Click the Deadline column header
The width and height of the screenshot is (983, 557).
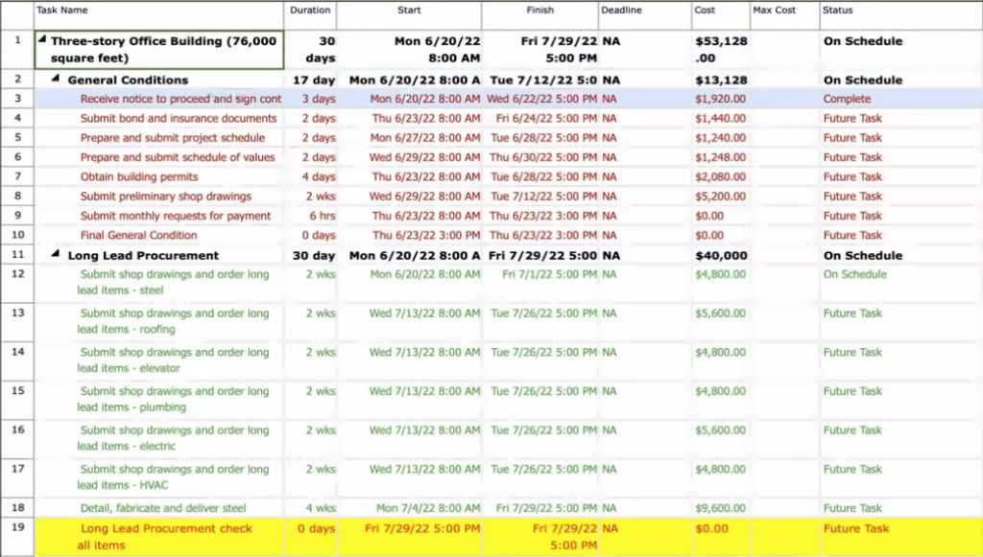coord(622,10)
